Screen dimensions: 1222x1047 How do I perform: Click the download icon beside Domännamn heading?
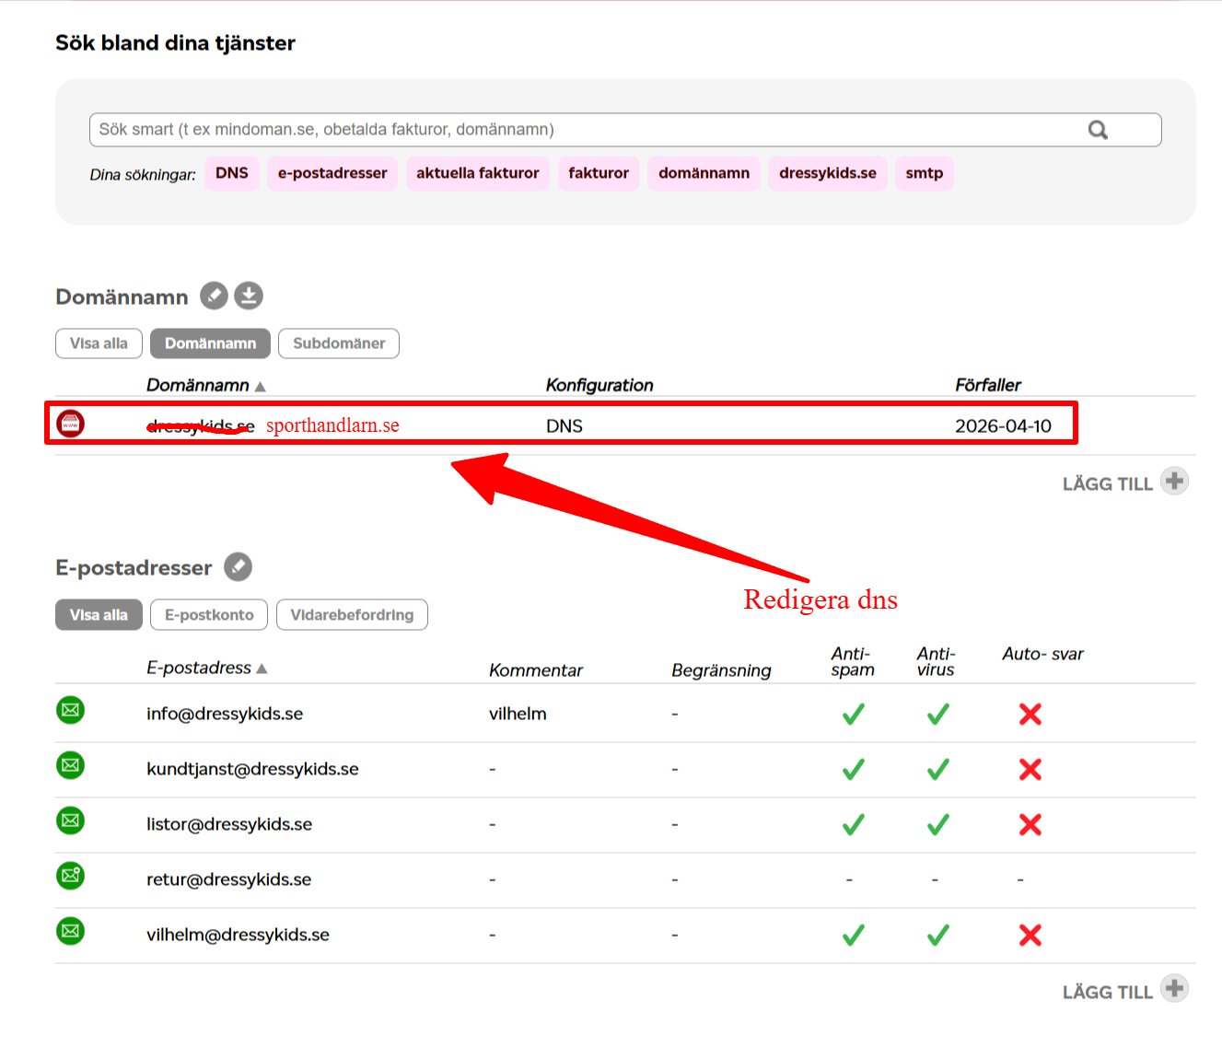click(x=249, y=296)
